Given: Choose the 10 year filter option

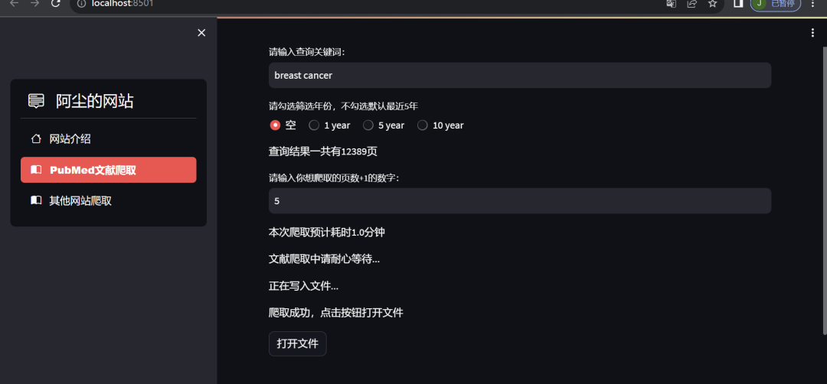Looking at the screenshot, I should (x=440, y=125).
